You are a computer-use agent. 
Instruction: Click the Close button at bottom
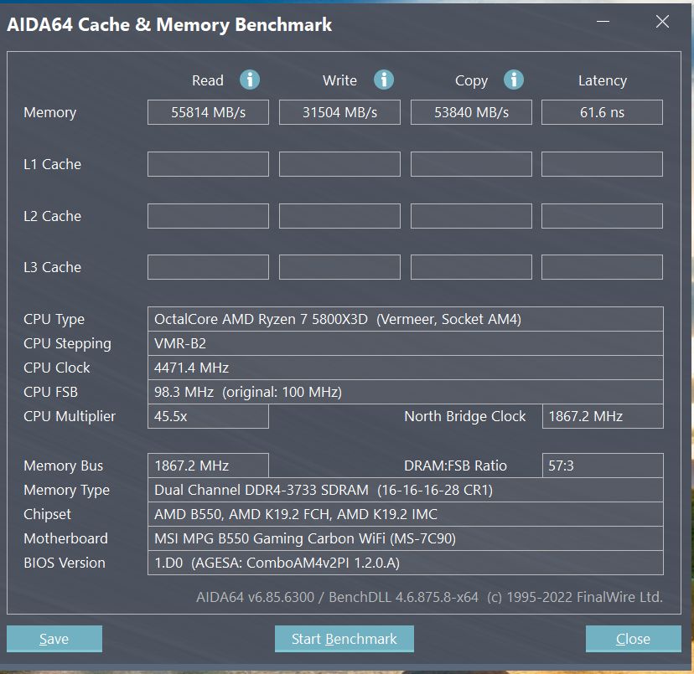[x=634, y=639]
